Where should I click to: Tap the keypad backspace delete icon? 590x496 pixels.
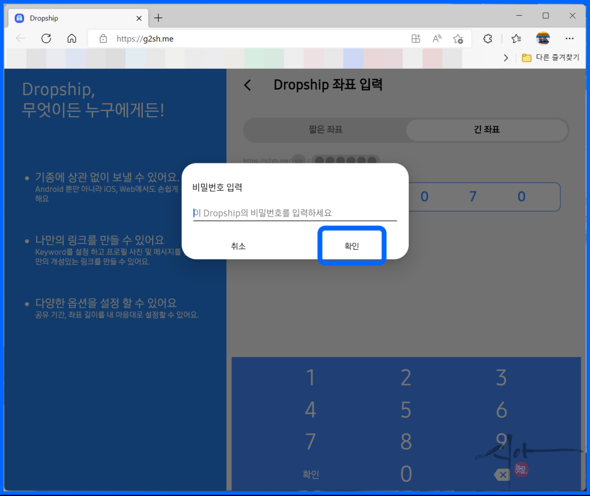pos(501,475)
